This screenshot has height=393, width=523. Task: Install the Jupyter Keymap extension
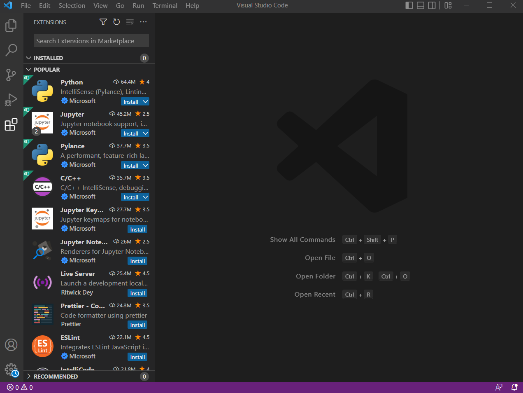137,229
